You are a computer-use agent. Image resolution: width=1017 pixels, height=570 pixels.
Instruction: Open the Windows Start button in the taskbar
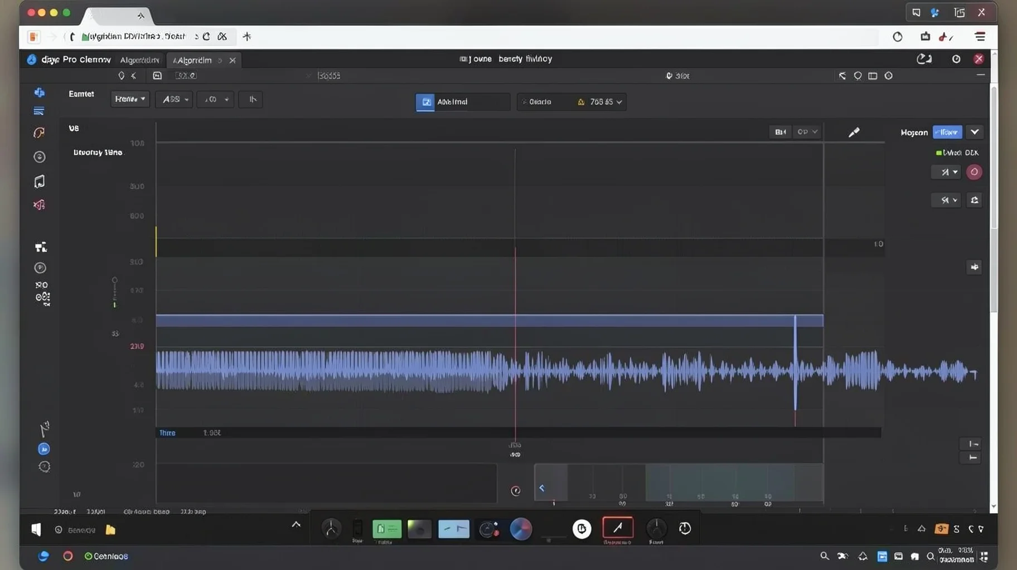[x=36, y=529]
